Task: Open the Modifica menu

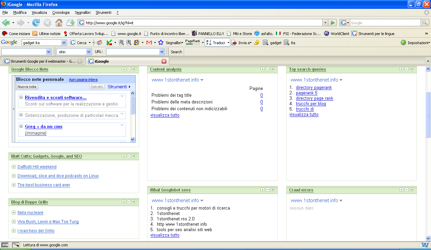Action: (20, 12)
